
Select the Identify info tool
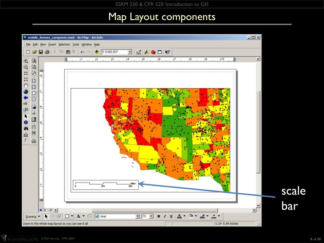click(x=26, y=122)
